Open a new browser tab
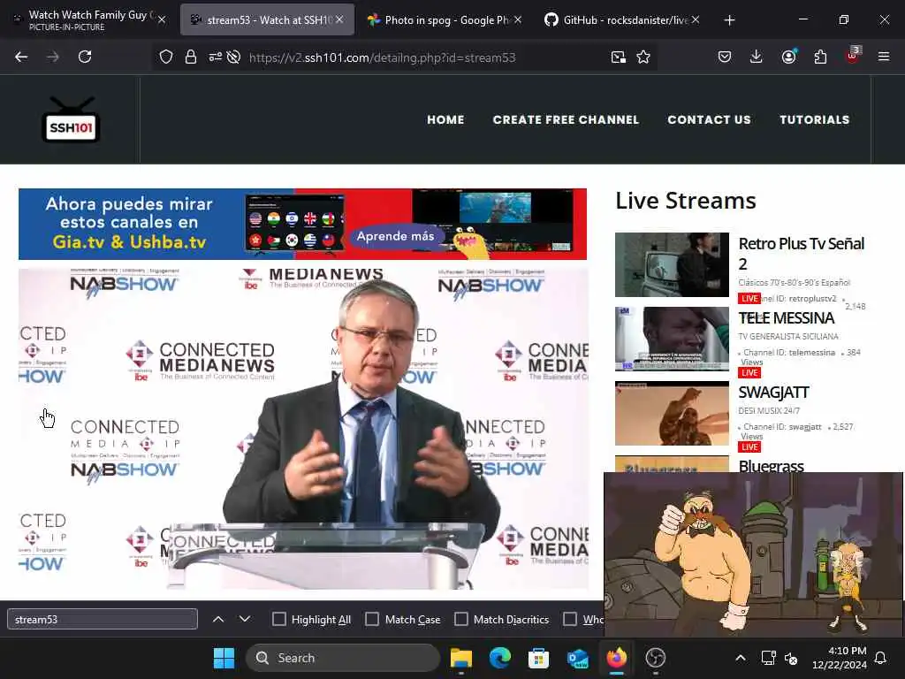The height and width of the screenshot is (679, 905). coord(729,20)
